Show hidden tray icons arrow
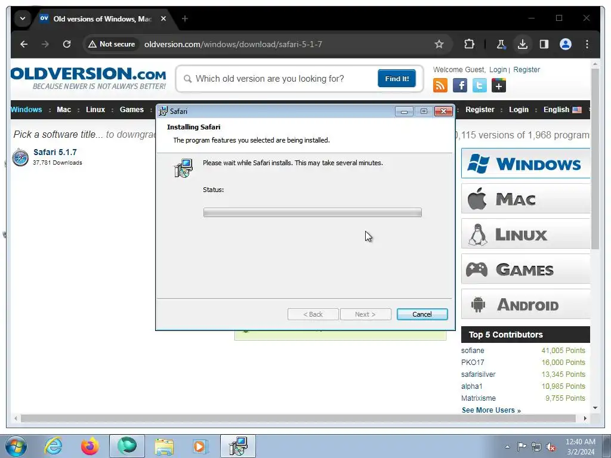The height and width of the screenshot is (458, 611). 507,447
